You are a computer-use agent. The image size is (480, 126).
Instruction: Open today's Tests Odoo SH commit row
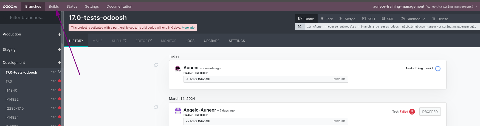pyautogui.click(x=266, y=79)
